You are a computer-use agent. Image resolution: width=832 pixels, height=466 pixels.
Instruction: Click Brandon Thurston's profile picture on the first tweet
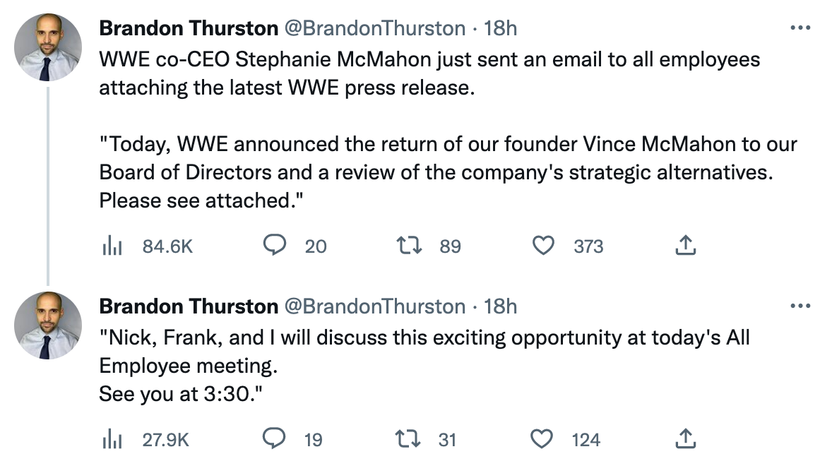48,43
